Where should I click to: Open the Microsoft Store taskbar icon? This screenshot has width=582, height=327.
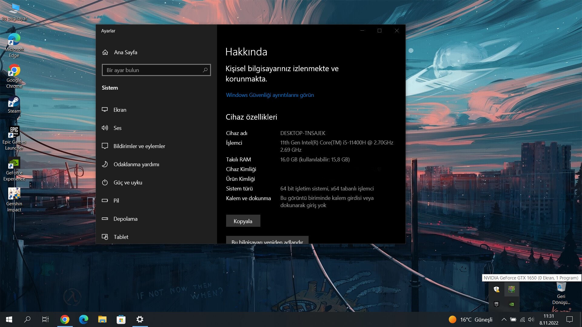click(121, 319)
